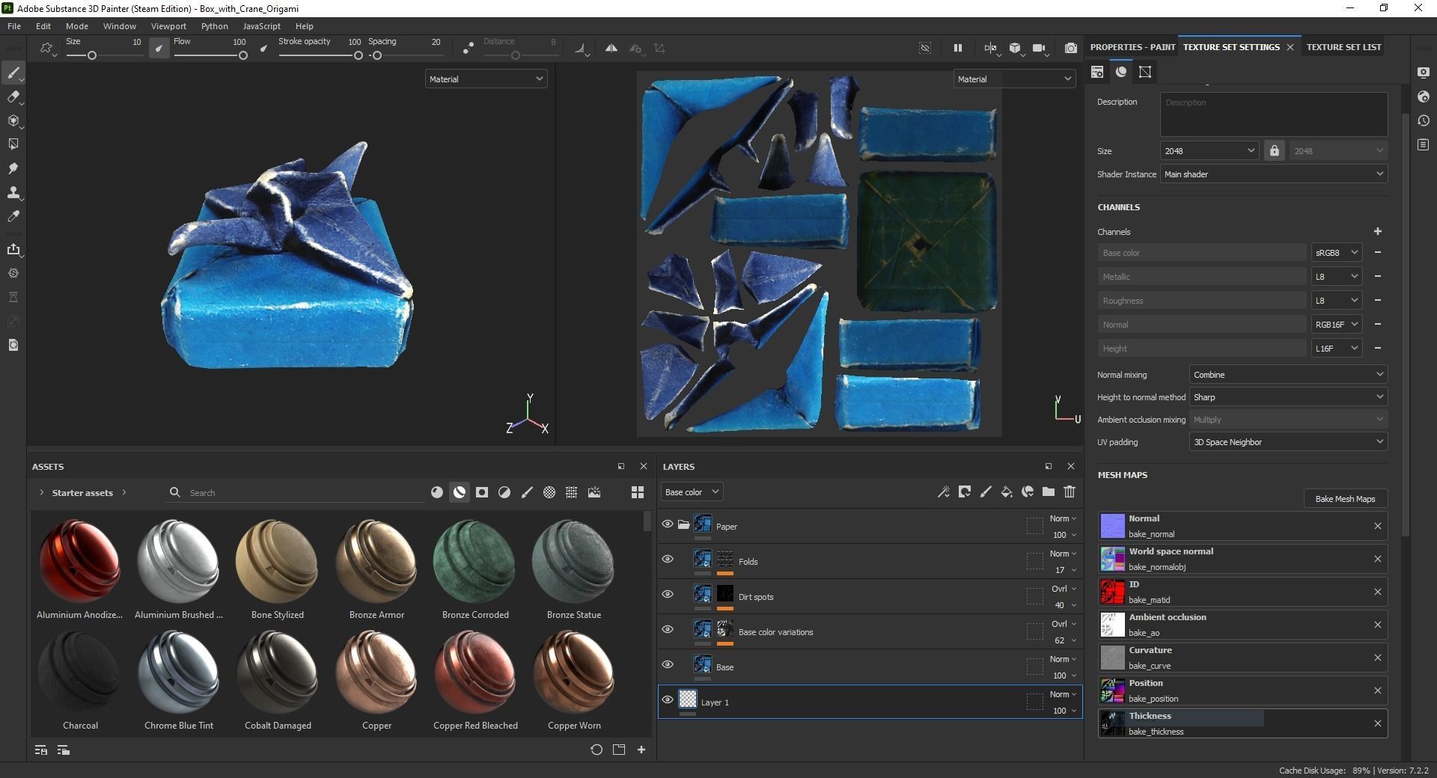The width and height of the screenshot is (1437, 778).
Task: Switch to Properties - Paint tab
Action: tap(1132, 46)
